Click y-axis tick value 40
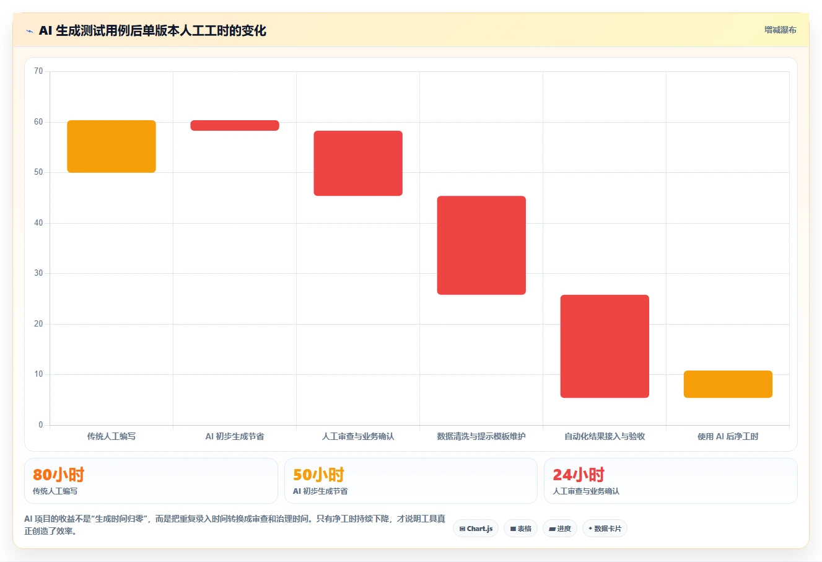This screenshot has height=562, width=822. [x=38, y=223]
